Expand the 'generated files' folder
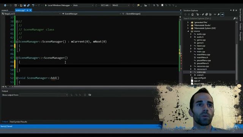The width and height of the screenshot is (243, 137). coord(188,22)
